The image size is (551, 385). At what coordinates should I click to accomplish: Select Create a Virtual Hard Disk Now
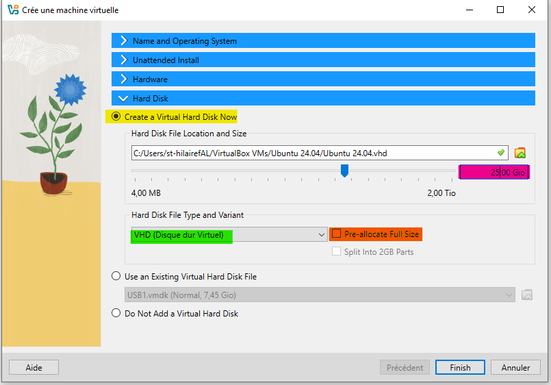(116, 117)
